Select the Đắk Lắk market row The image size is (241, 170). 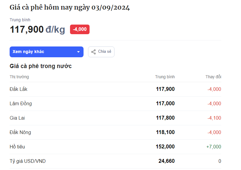115,89
